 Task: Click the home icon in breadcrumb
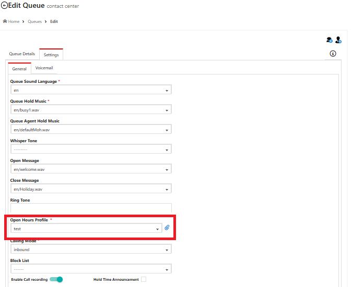click(5, 21)
